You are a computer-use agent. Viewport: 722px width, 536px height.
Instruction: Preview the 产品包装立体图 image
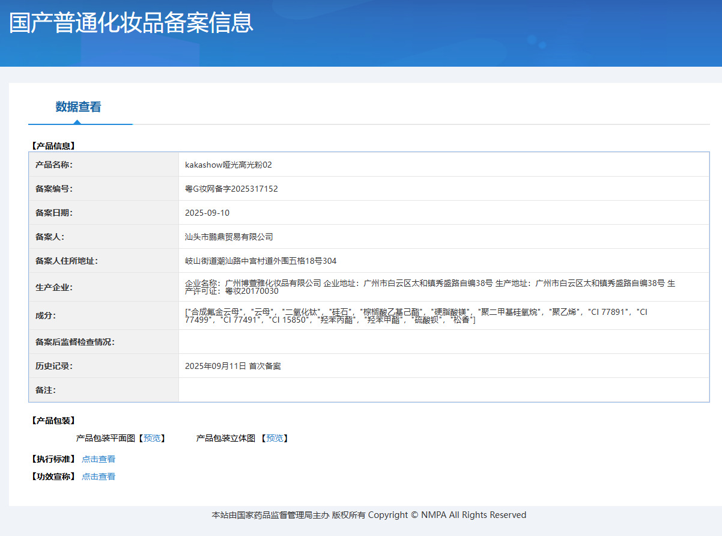click(x=276, y=438)
